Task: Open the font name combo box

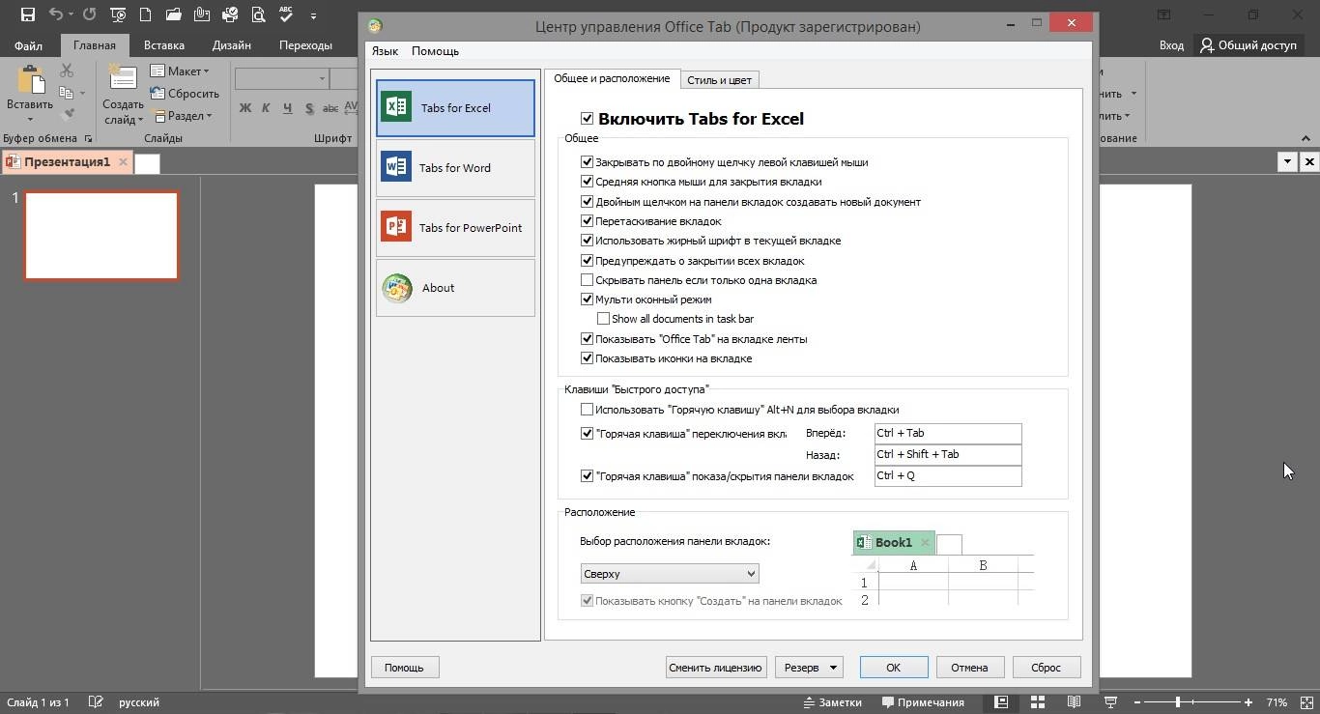Action: 281,79
